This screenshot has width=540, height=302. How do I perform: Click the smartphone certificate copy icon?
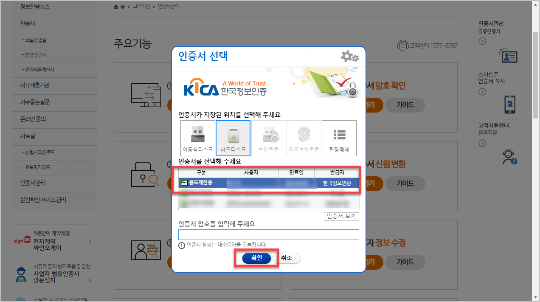[x=510, y=104]
